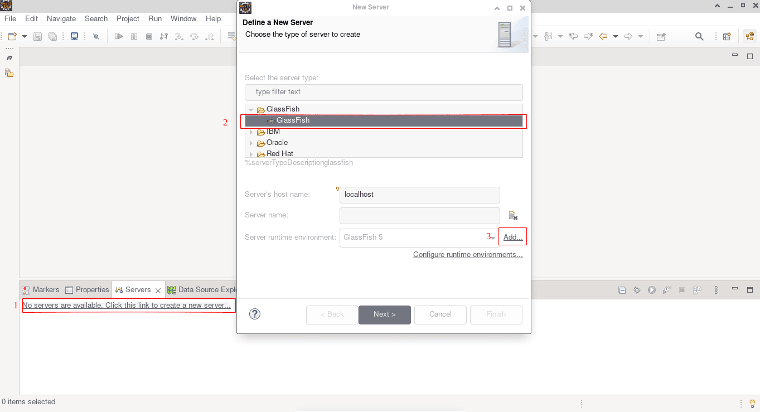Open the New wizard dropdown arrow
This screenshot has height=412, width=760.
point(24,37)
